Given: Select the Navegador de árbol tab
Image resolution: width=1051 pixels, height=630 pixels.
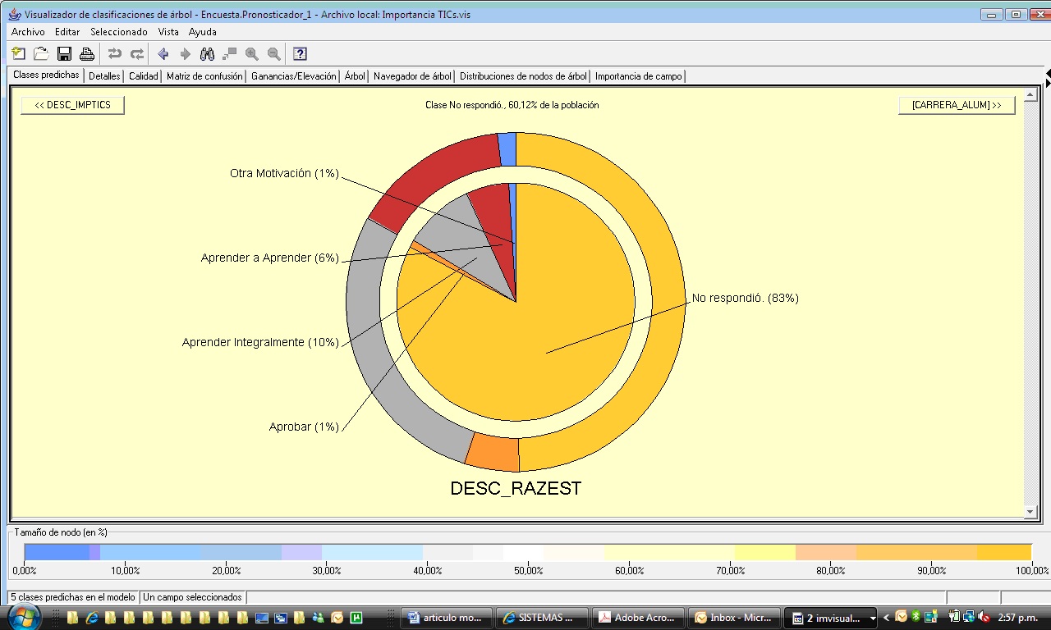Looking at the screenshot, I should point(411,76).
